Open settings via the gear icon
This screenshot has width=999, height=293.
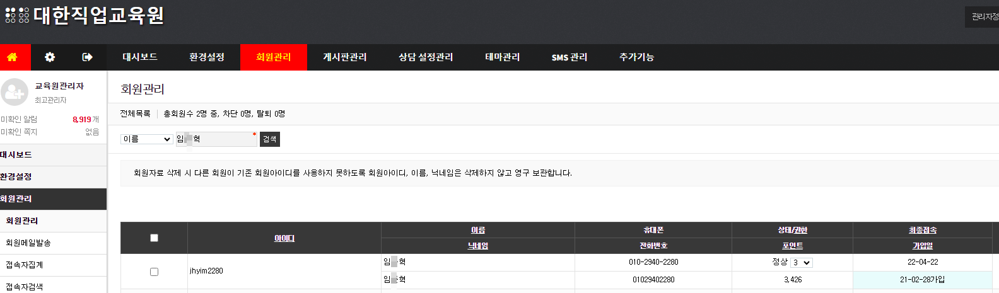tap(50, 57)
